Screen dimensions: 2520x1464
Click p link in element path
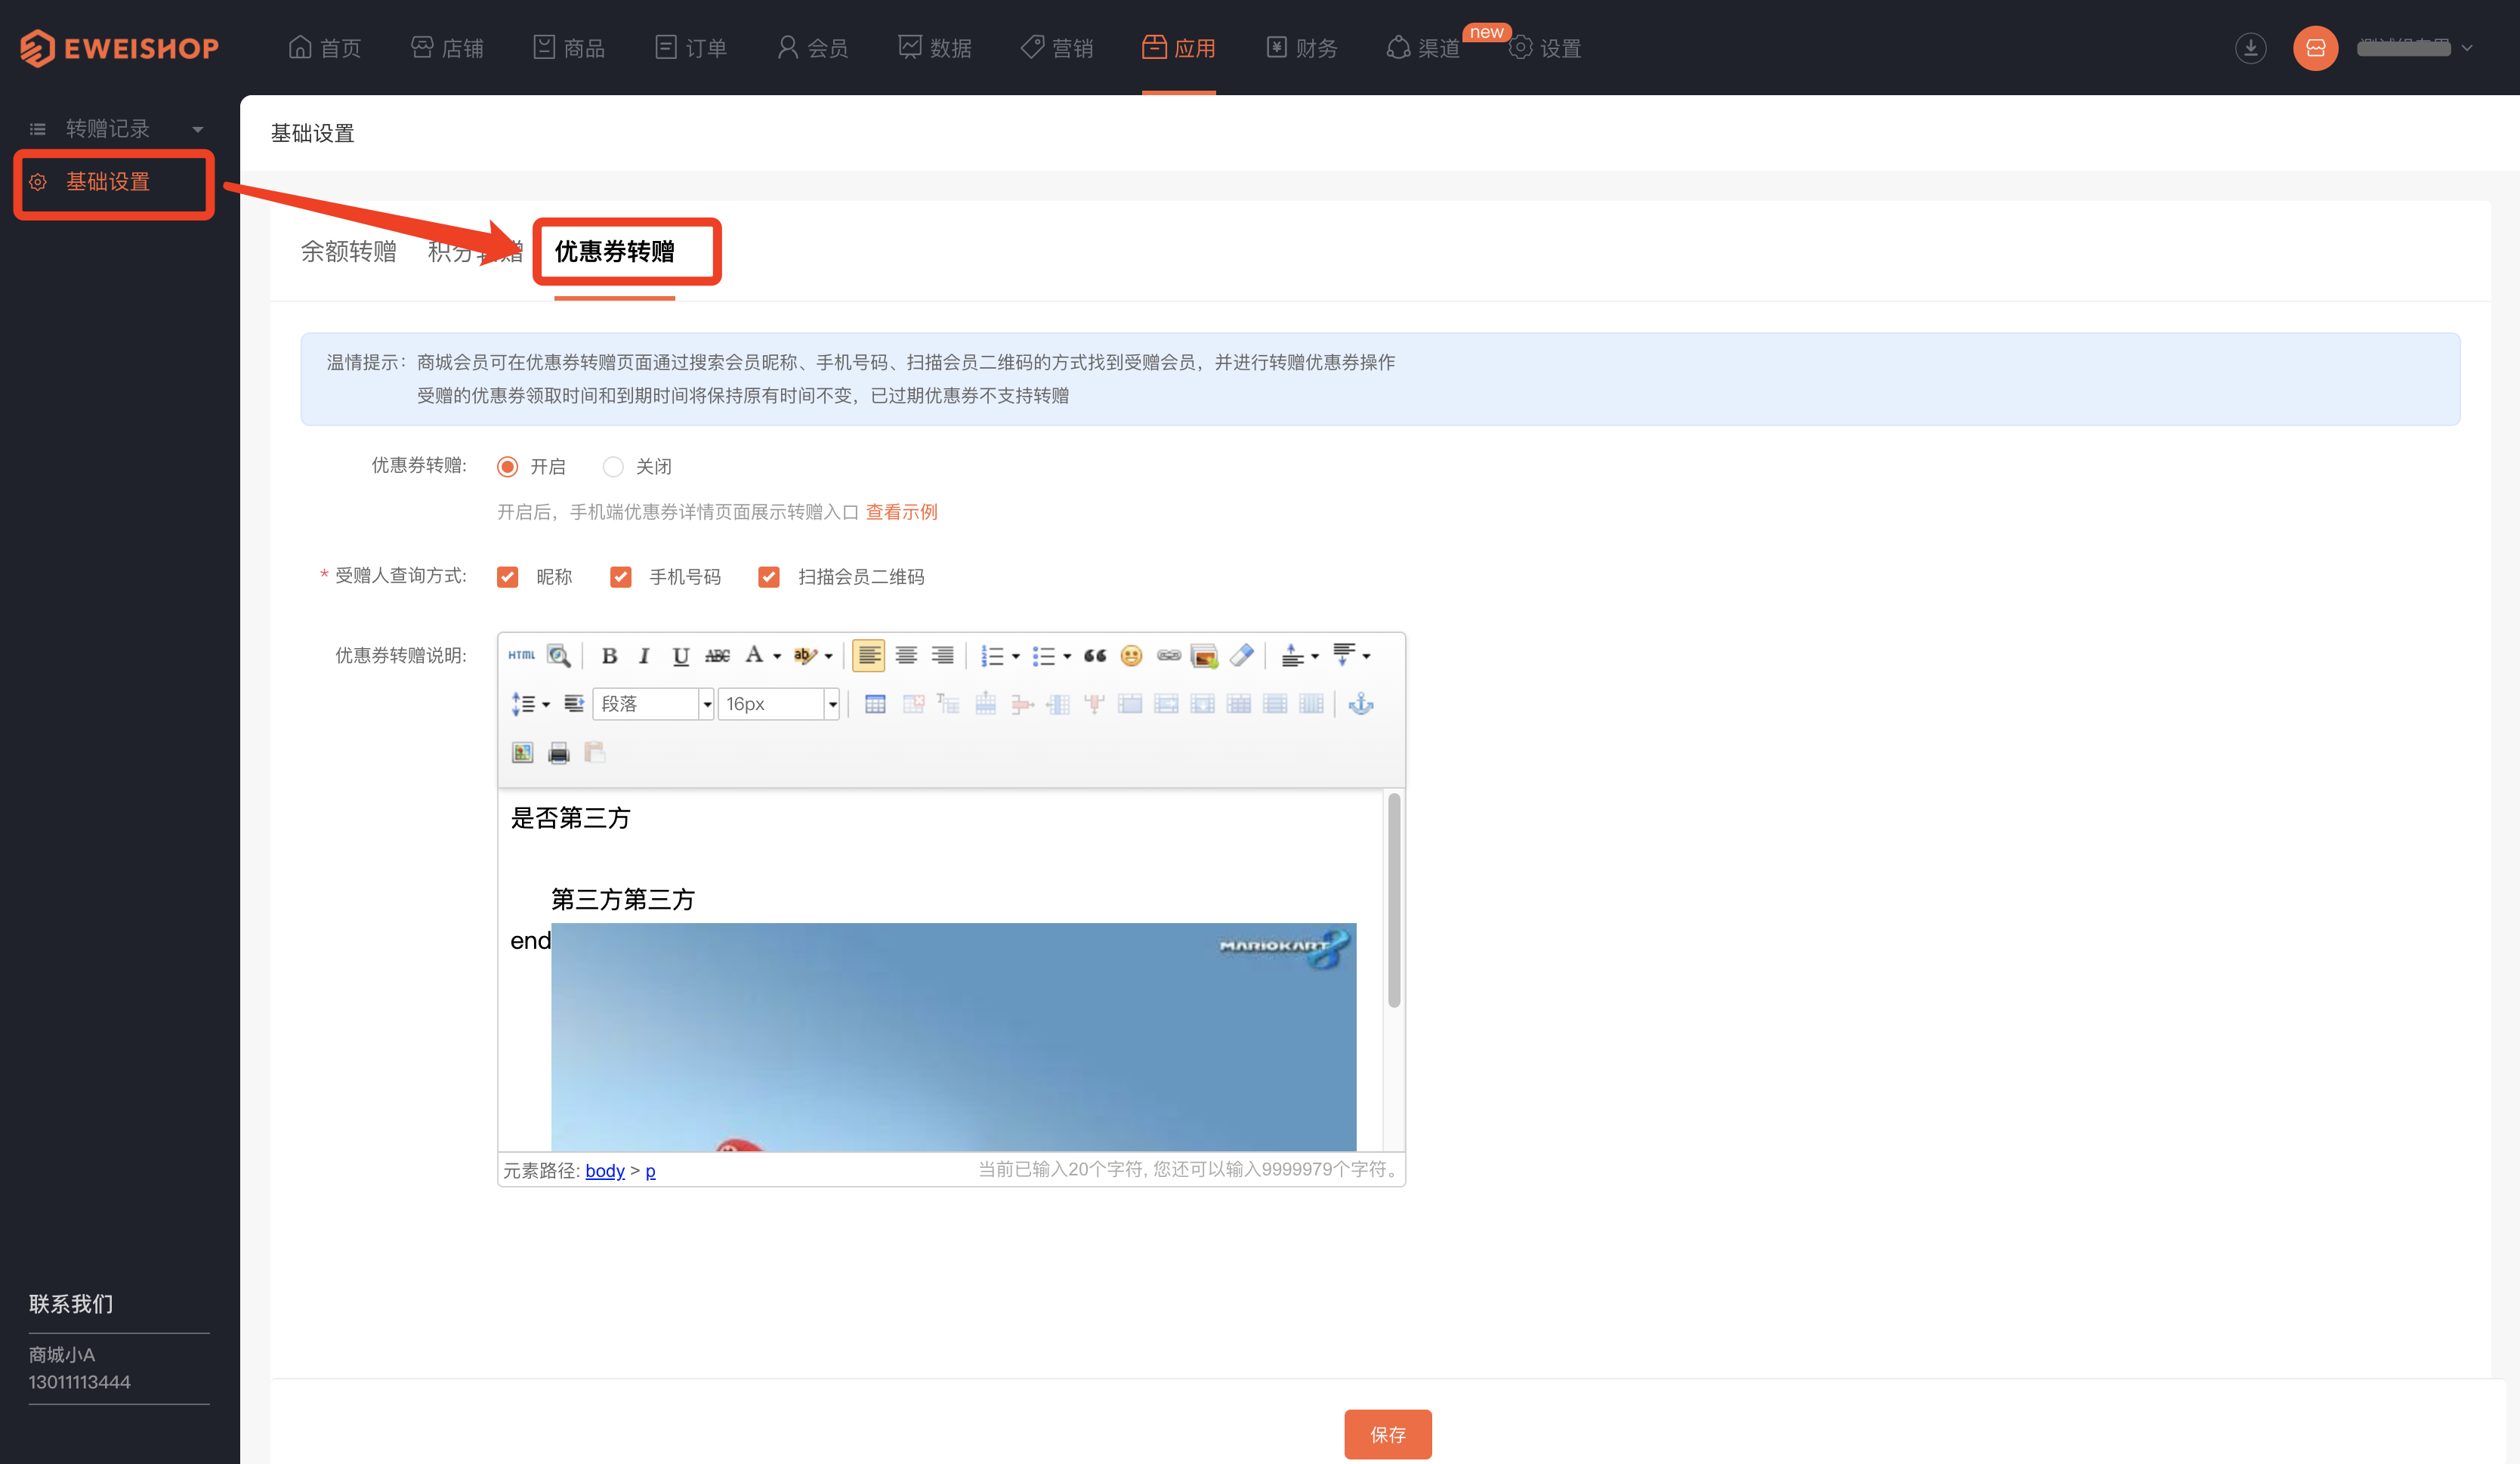[651, 1171]
